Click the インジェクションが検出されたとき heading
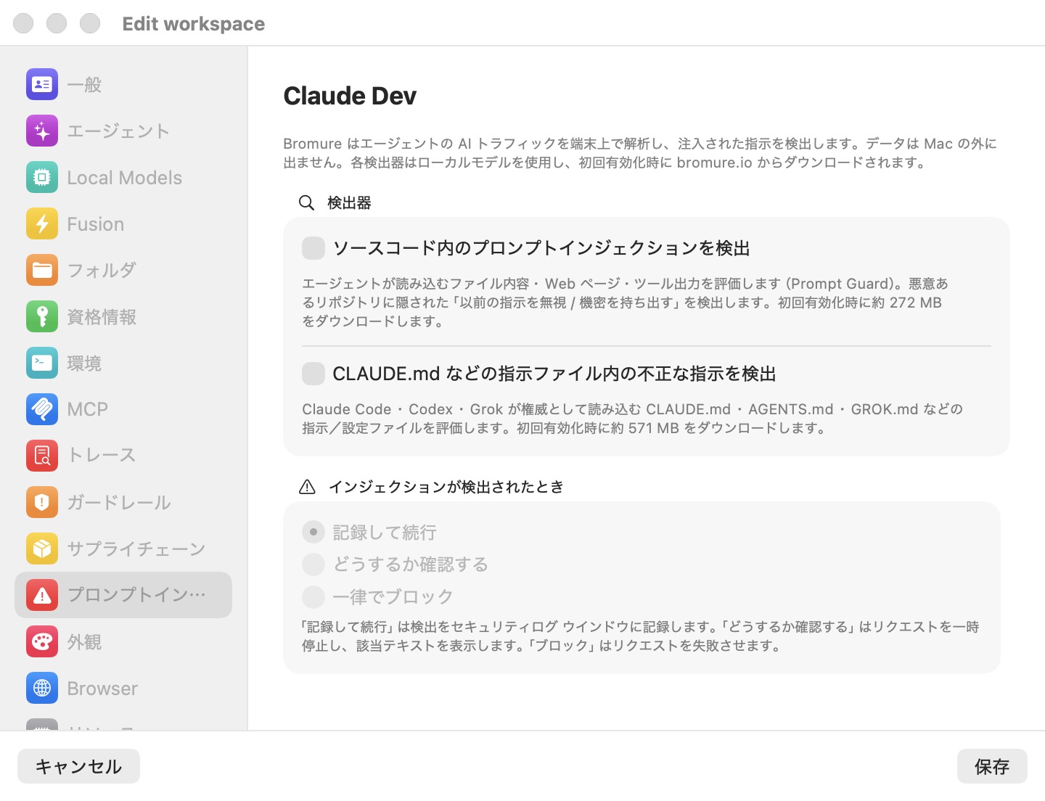1045x801 pixels. coord(446,487)
